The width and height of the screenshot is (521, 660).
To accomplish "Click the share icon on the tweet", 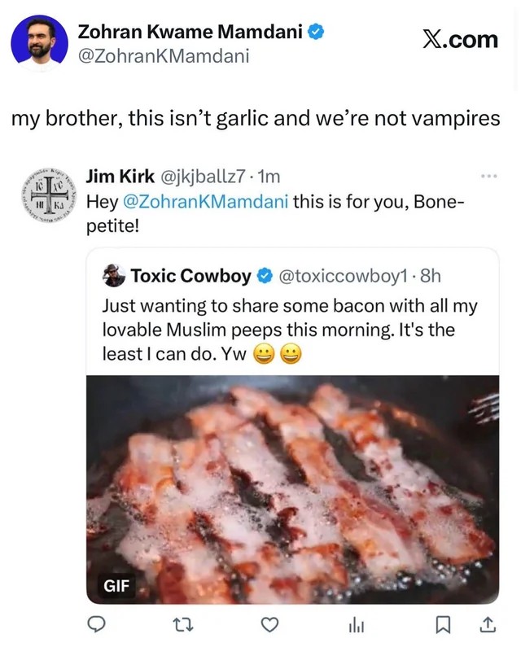I will point(486,626).
